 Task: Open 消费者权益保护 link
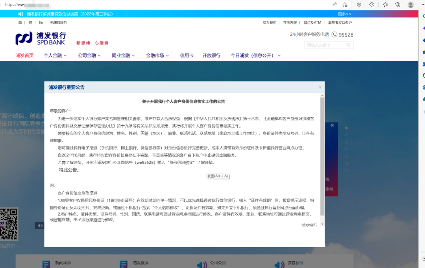coord(340,23)
